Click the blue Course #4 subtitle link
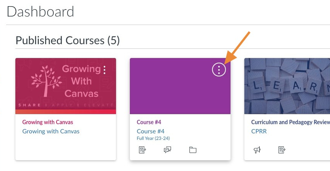330x171 pixels. (x=150, y=131)
